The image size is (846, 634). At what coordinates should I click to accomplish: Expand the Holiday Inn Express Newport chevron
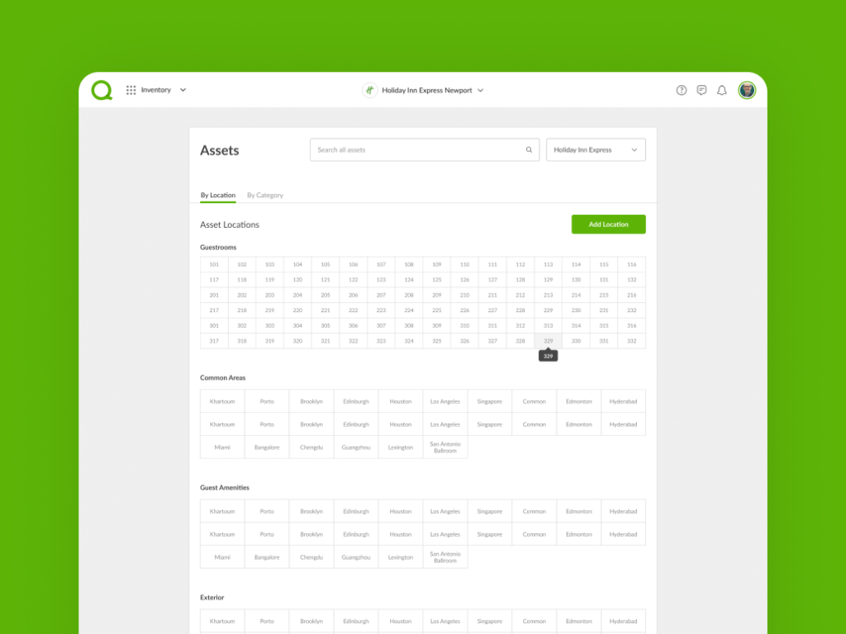[x=480, y=91]
